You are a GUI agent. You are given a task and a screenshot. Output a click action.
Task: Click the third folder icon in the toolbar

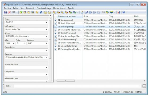pos(29,12)
